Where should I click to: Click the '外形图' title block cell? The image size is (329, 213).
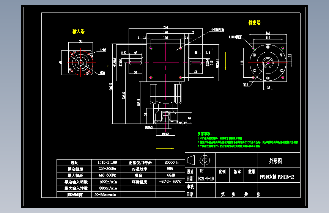pos(275,161)
